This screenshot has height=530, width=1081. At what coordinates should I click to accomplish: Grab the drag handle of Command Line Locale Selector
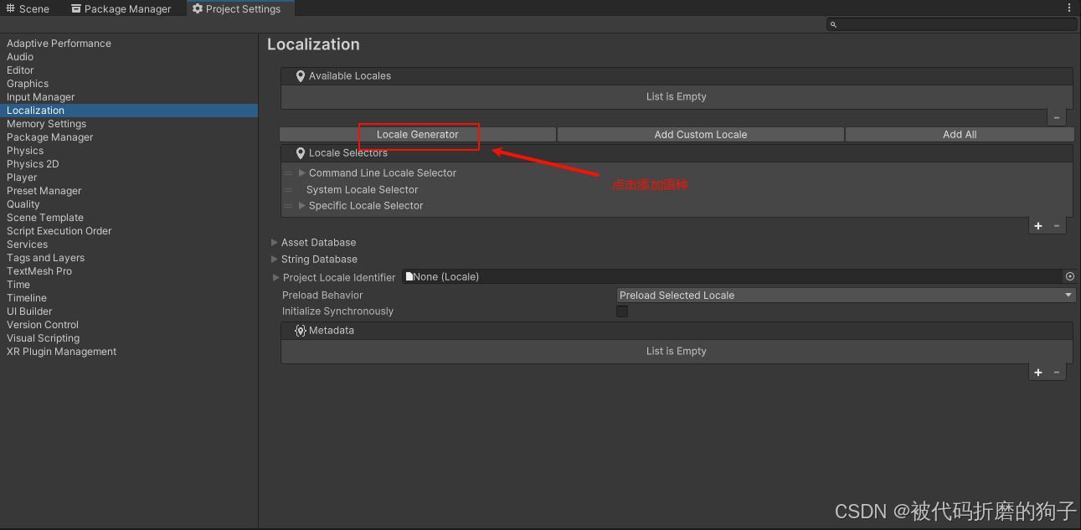(x=288, y=173)
